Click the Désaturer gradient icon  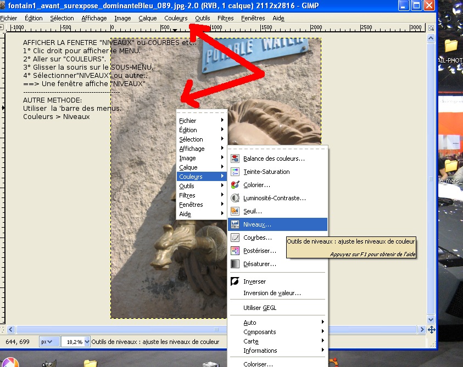pos(235,264)
